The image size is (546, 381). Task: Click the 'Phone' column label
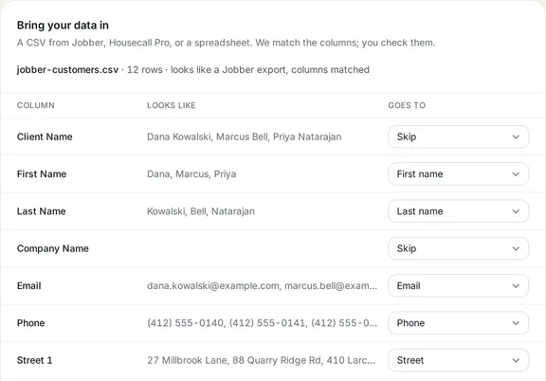pyautogui.click(x=30, y=323)
